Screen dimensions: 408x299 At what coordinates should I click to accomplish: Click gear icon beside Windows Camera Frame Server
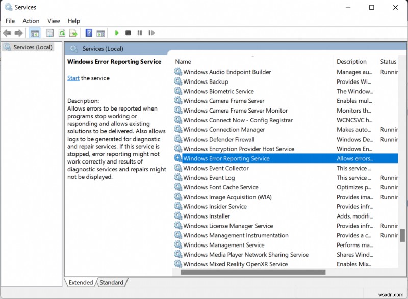tap(178, 101)
